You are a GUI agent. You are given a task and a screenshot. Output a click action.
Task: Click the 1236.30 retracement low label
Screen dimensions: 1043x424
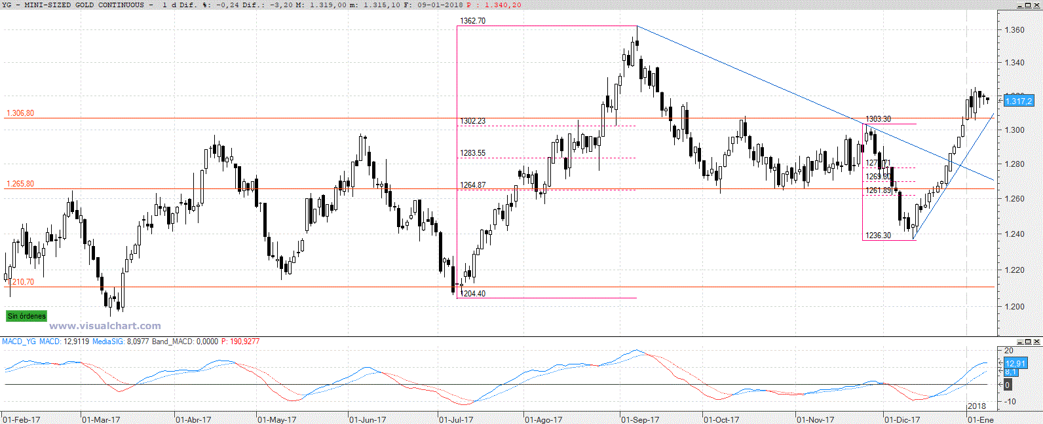[x=878, y=236]
